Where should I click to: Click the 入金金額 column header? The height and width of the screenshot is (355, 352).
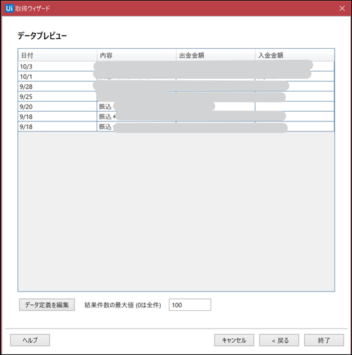295,55
